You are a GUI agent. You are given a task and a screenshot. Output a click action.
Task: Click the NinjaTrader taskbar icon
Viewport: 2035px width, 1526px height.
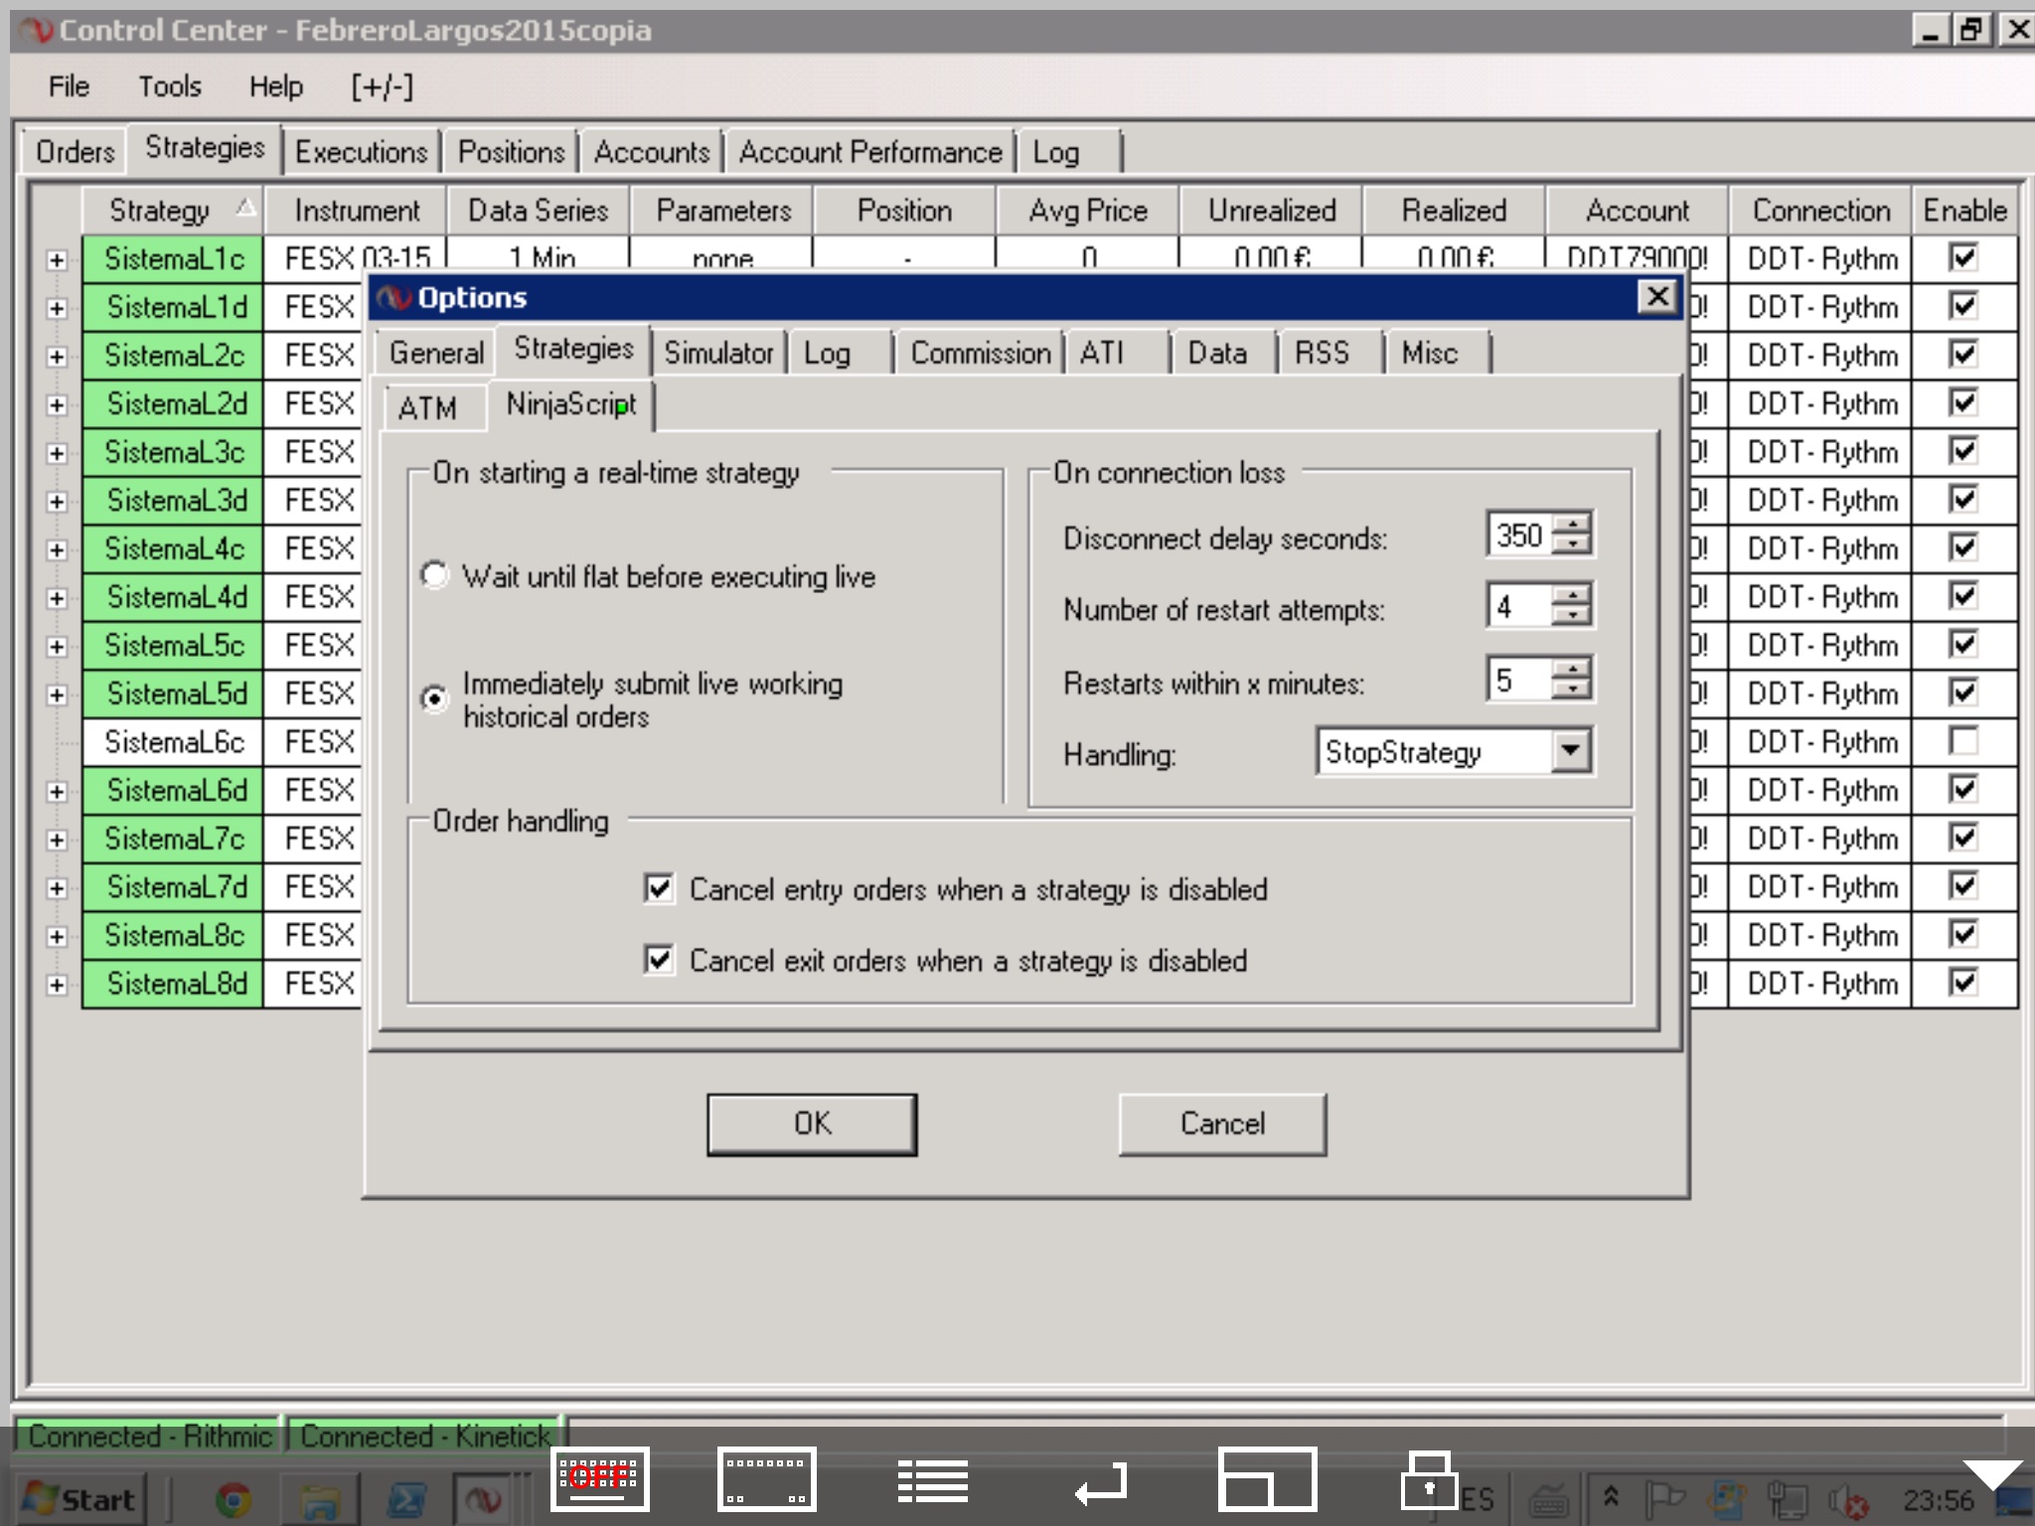pos(484,1499)
